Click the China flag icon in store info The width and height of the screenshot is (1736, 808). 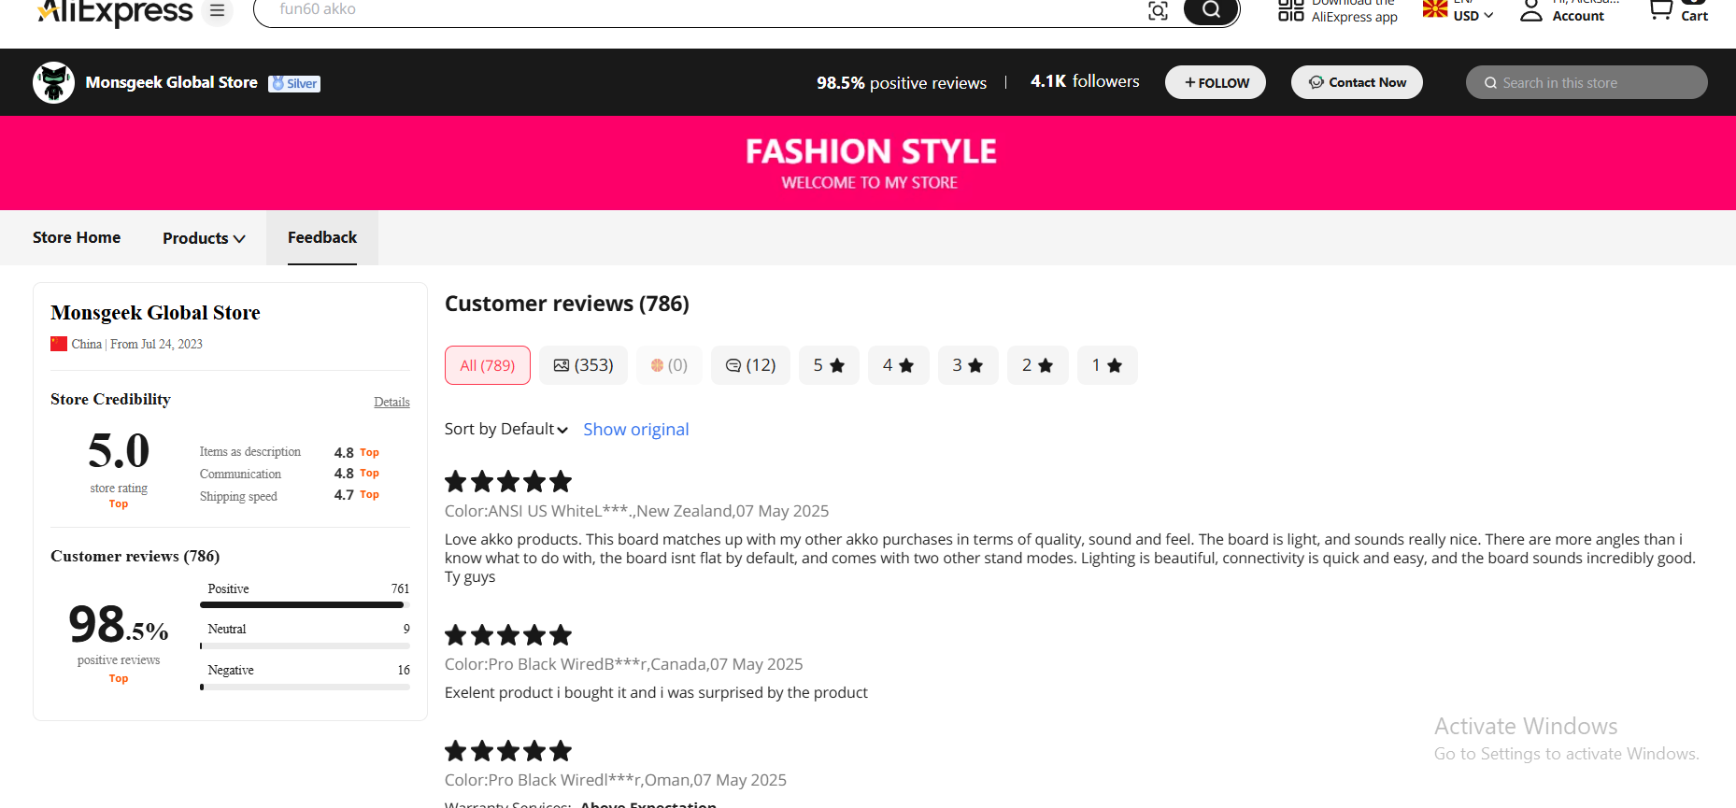click(59, 344)
